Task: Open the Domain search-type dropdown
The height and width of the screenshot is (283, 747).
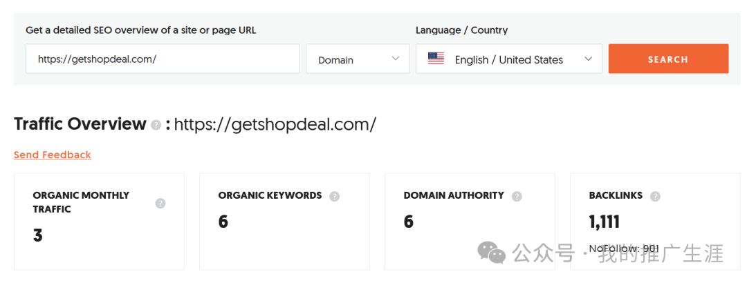Action: point(358,59)
